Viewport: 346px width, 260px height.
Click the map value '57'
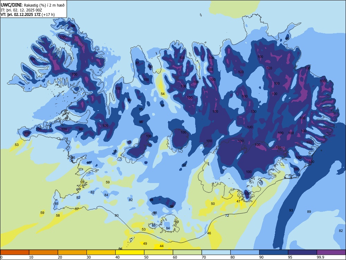tap(77, 209)
